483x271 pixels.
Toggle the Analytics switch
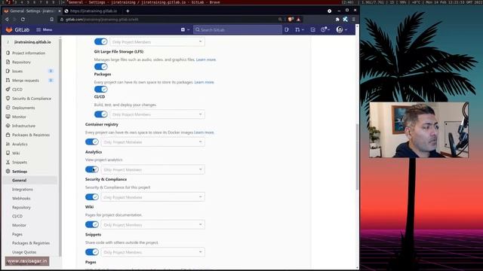92,169
